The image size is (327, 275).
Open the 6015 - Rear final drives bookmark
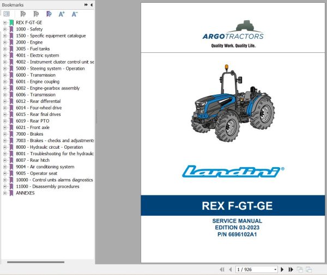[x=38, y=114]
